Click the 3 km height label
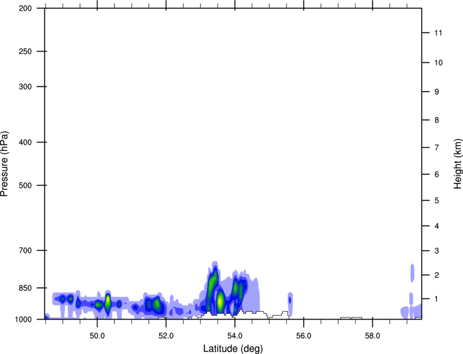 (437, 251)
